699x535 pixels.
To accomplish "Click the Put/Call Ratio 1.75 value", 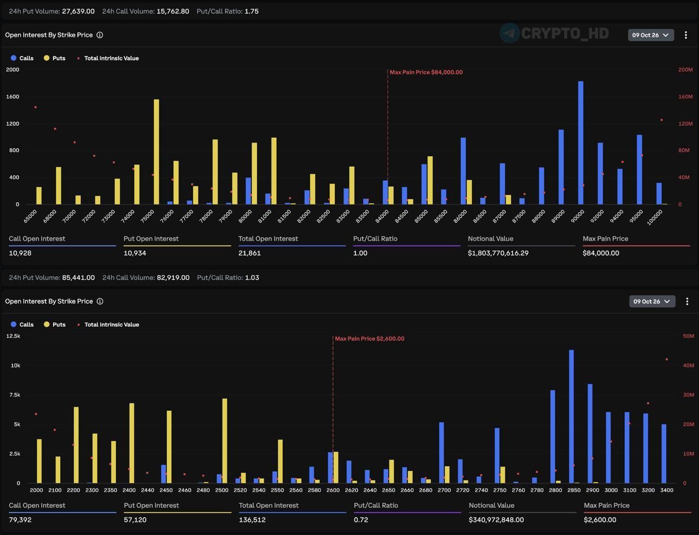I will tap(252, 11).
